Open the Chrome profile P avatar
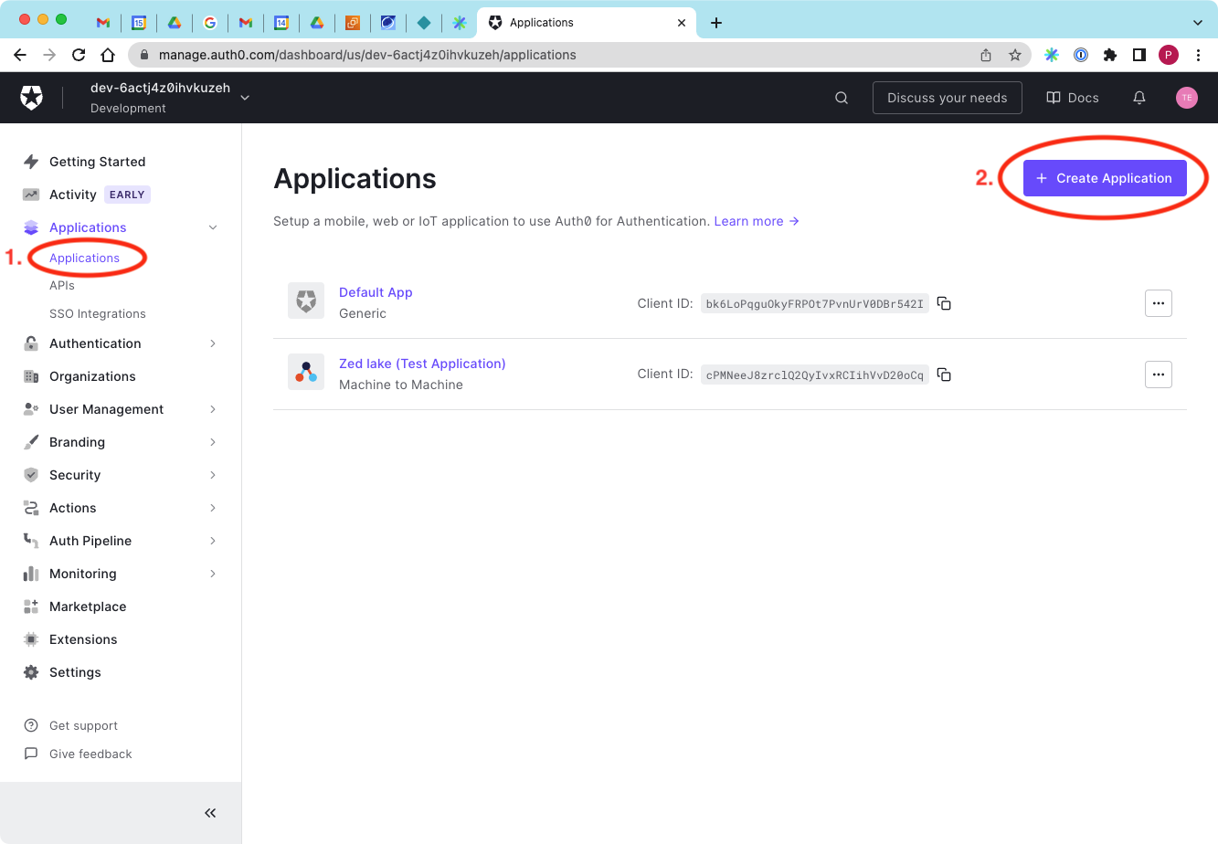 pyautogui.click(x=1169, y=55)
